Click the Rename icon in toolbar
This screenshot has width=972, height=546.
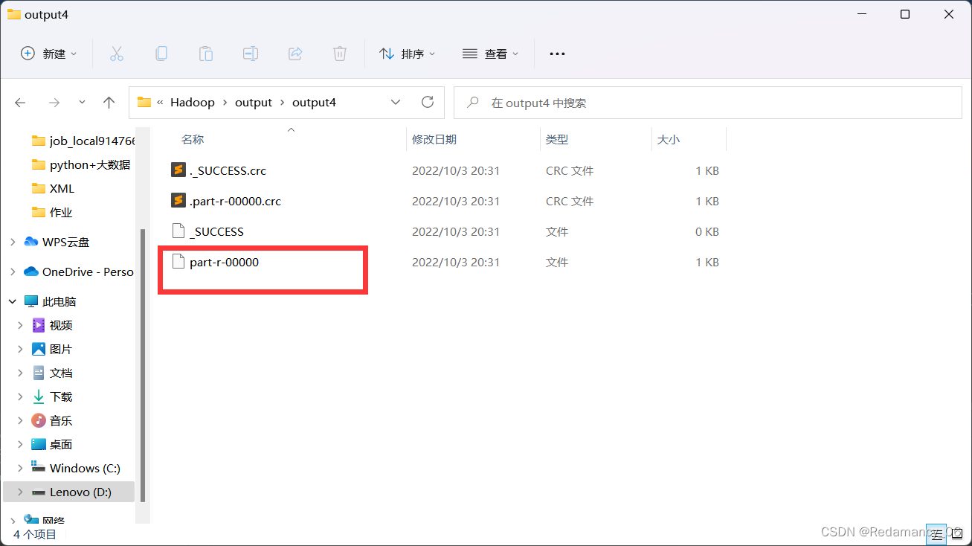click(251, 54)
